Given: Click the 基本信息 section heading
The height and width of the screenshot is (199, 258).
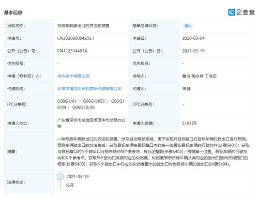Looking at the screenshot, I should [13, 12].
